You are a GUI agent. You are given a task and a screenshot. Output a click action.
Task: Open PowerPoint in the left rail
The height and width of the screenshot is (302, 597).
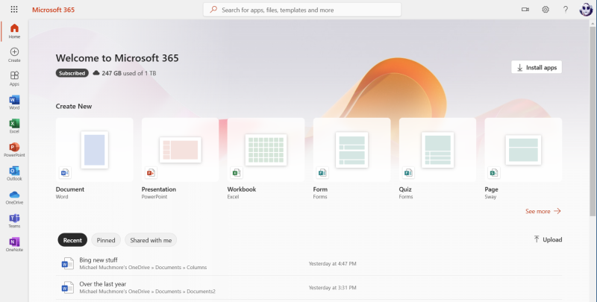(14, 149)
